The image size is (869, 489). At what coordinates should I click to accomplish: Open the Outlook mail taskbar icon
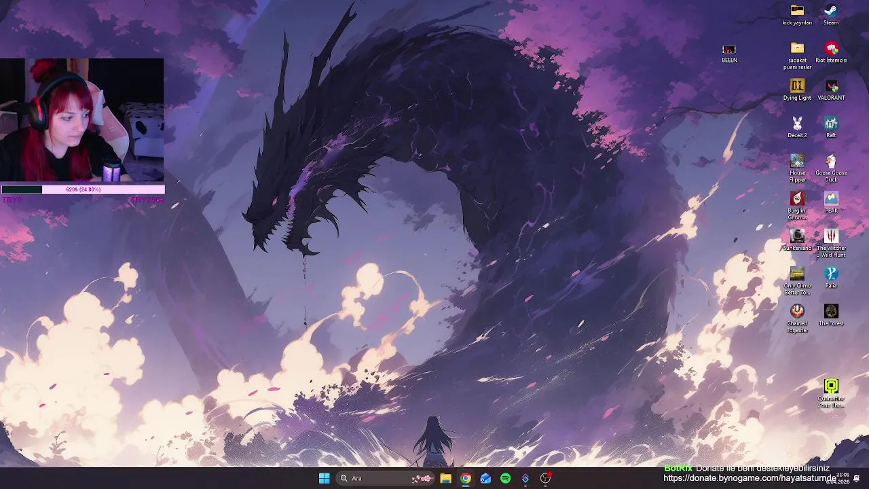[x=485, y=478]
